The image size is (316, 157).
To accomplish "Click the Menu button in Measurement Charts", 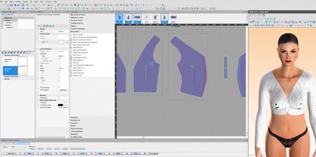I will pos(5,147).
